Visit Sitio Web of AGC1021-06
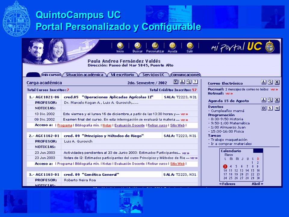 coord(177,125)
